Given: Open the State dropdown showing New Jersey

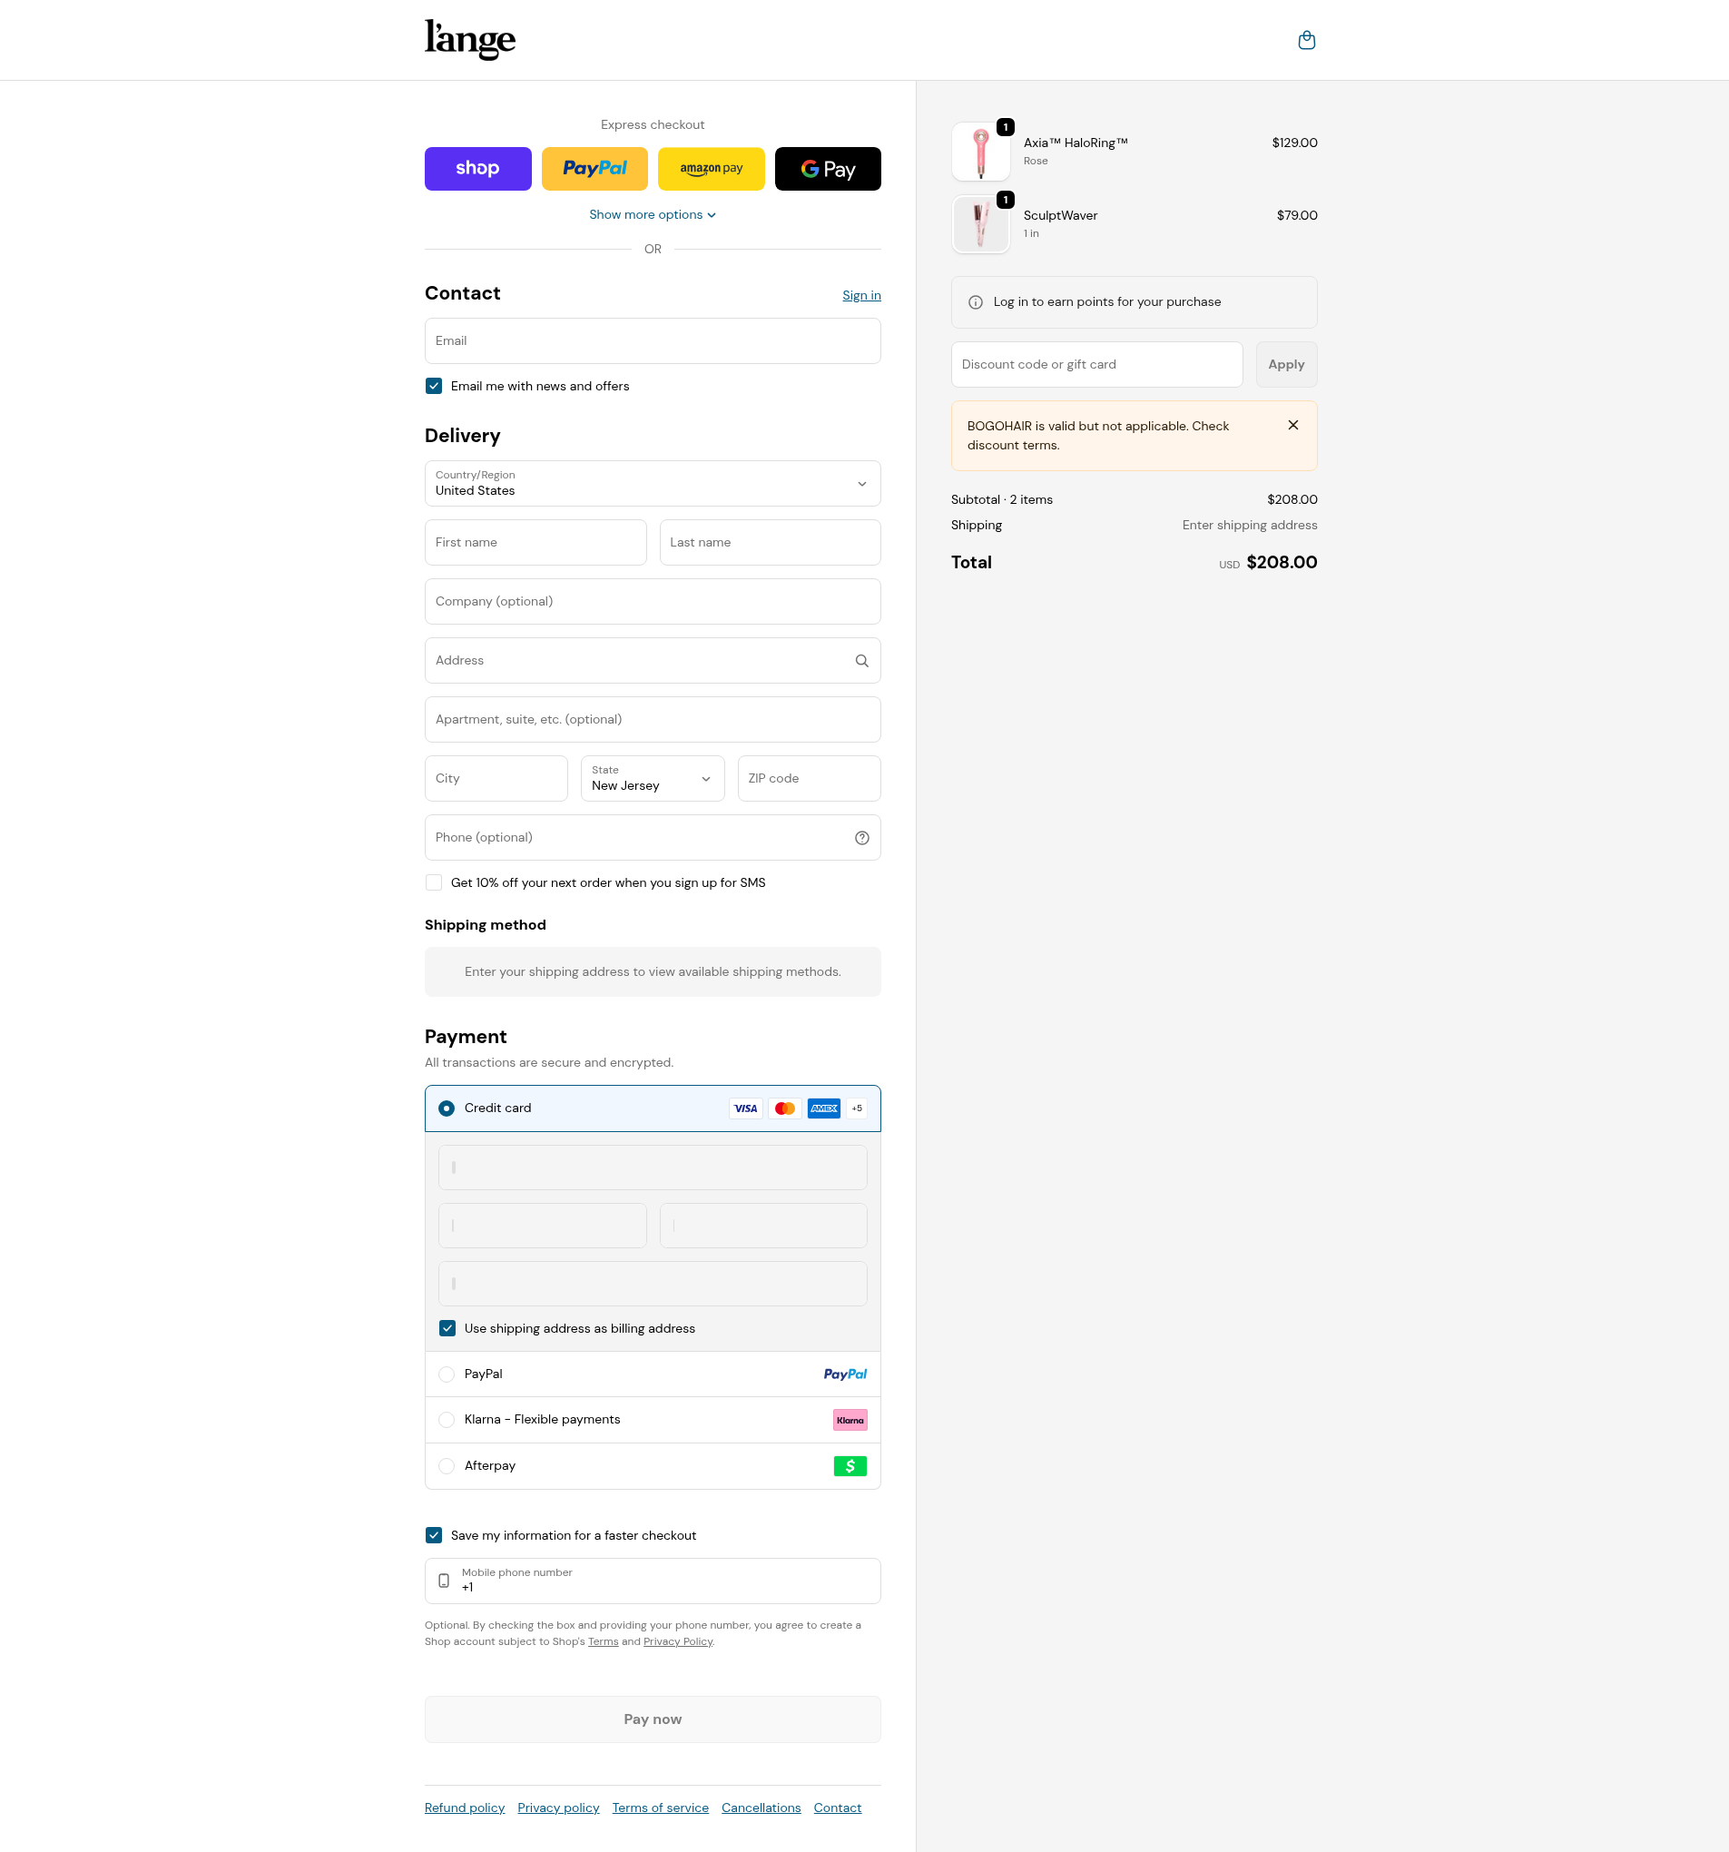Looking at the screenshot, I should [x=652, y=778].
